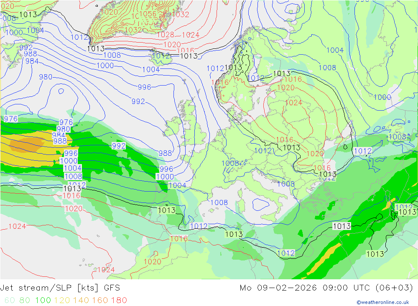418x306 pixels.
Task: Click the 'Jet stream/SLP [kts]' chart title
Action: (49, 288)
